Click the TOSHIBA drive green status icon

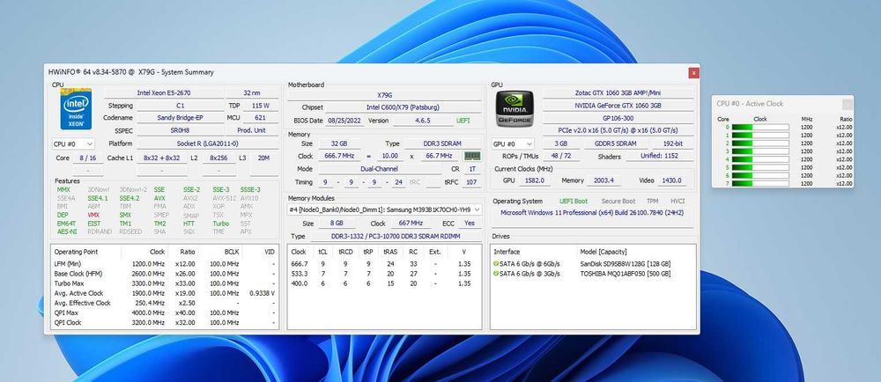click(496, 274)
